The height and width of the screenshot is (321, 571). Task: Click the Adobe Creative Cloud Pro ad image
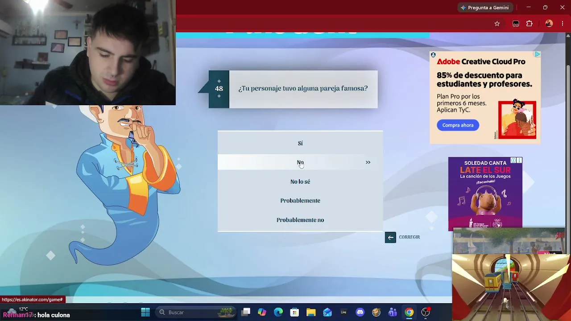click(x=485, y=97)
